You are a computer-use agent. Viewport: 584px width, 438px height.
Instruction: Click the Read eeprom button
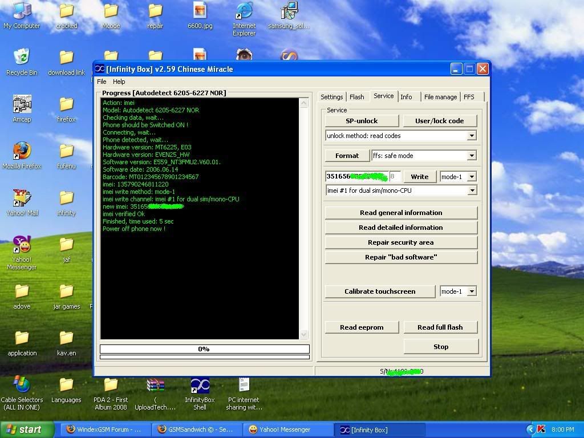click(x=362, y=327)
